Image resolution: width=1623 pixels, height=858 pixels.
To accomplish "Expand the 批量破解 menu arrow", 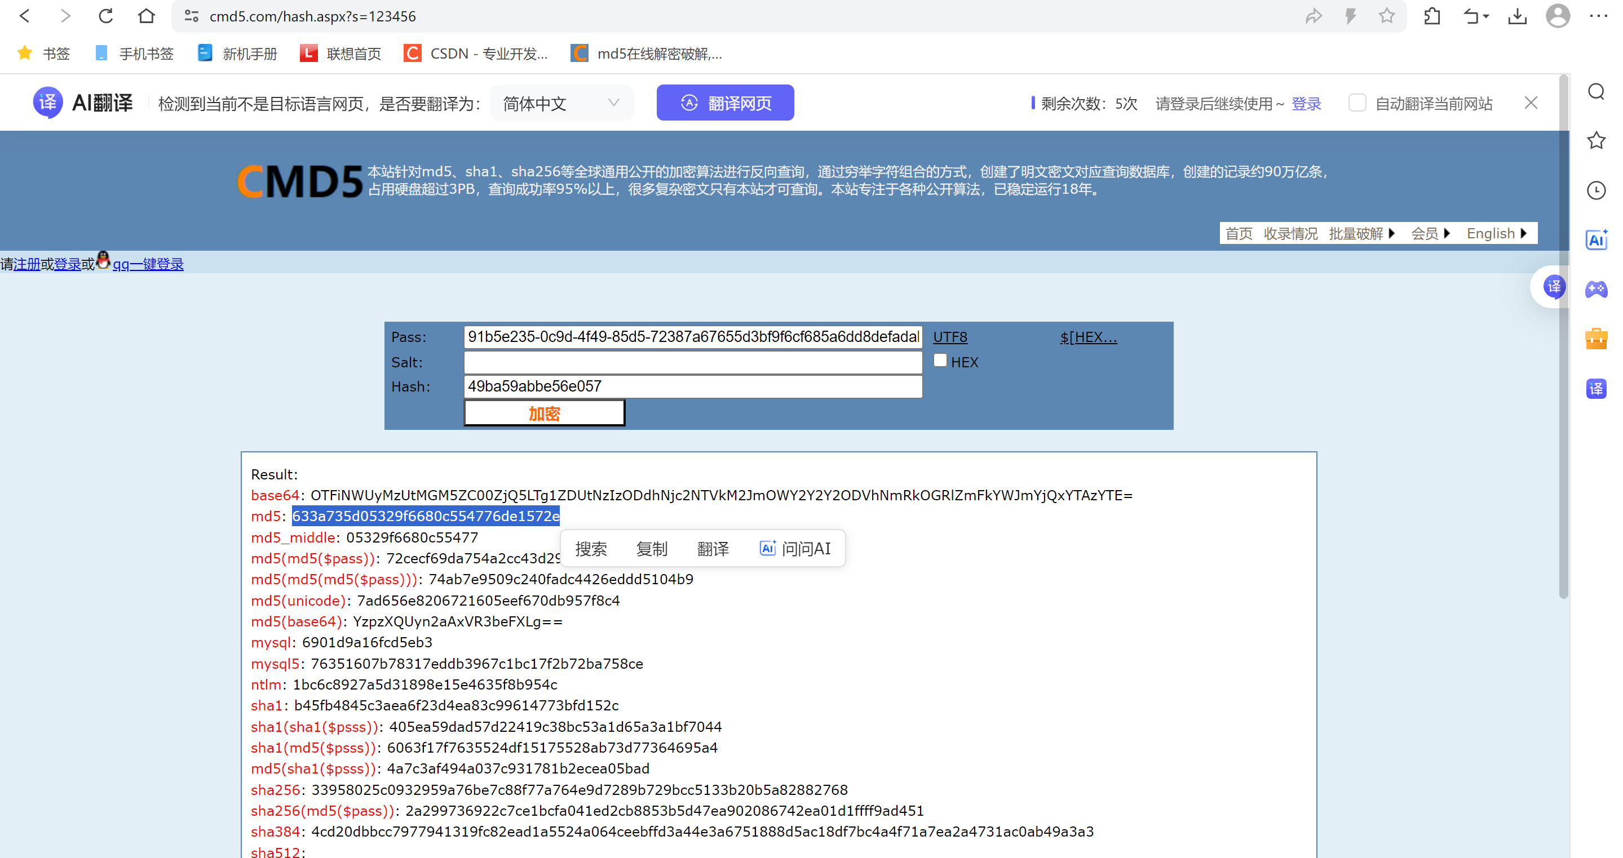I will [1392, 234].
